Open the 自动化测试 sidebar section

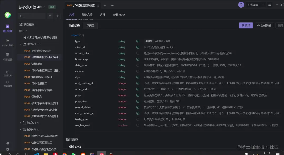click(x=8, y=43)
